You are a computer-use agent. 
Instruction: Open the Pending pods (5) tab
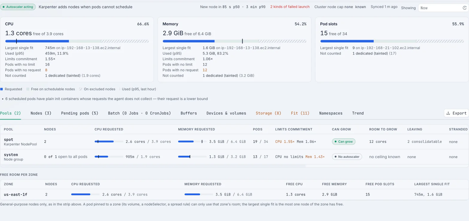80,113
